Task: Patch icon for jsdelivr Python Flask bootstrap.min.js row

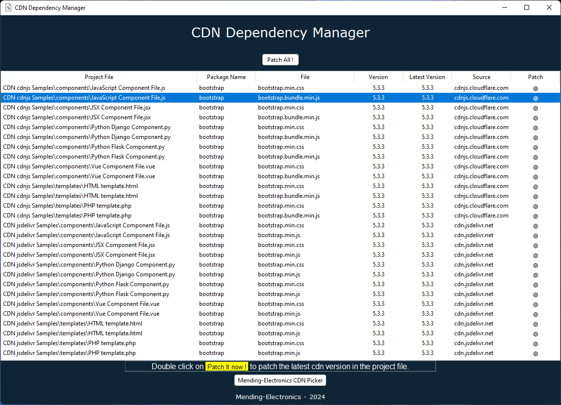Action: click(x=535, y=295)
